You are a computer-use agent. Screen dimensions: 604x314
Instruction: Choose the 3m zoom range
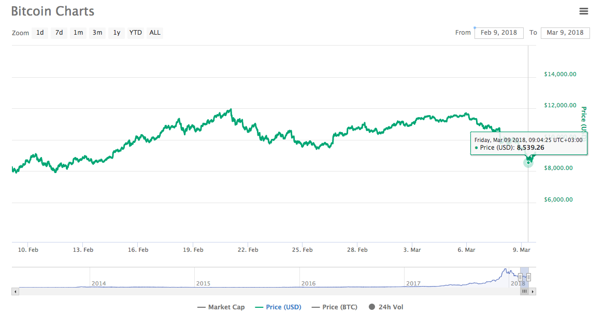[x=97, y=33]
